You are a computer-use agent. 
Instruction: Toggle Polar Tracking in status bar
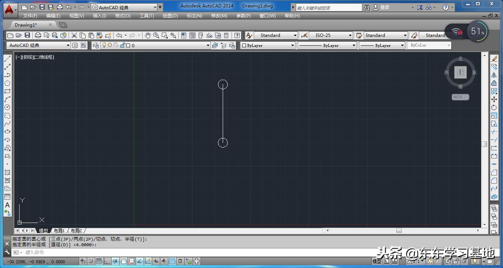click(115, 261)
